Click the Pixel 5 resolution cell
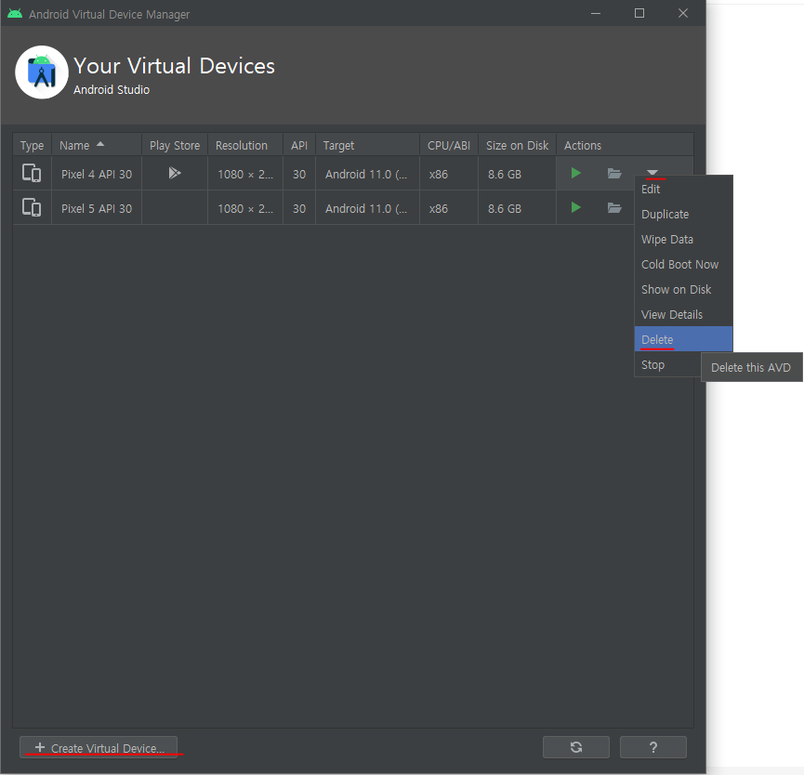804x775 pixels. [x=245, y=208]
